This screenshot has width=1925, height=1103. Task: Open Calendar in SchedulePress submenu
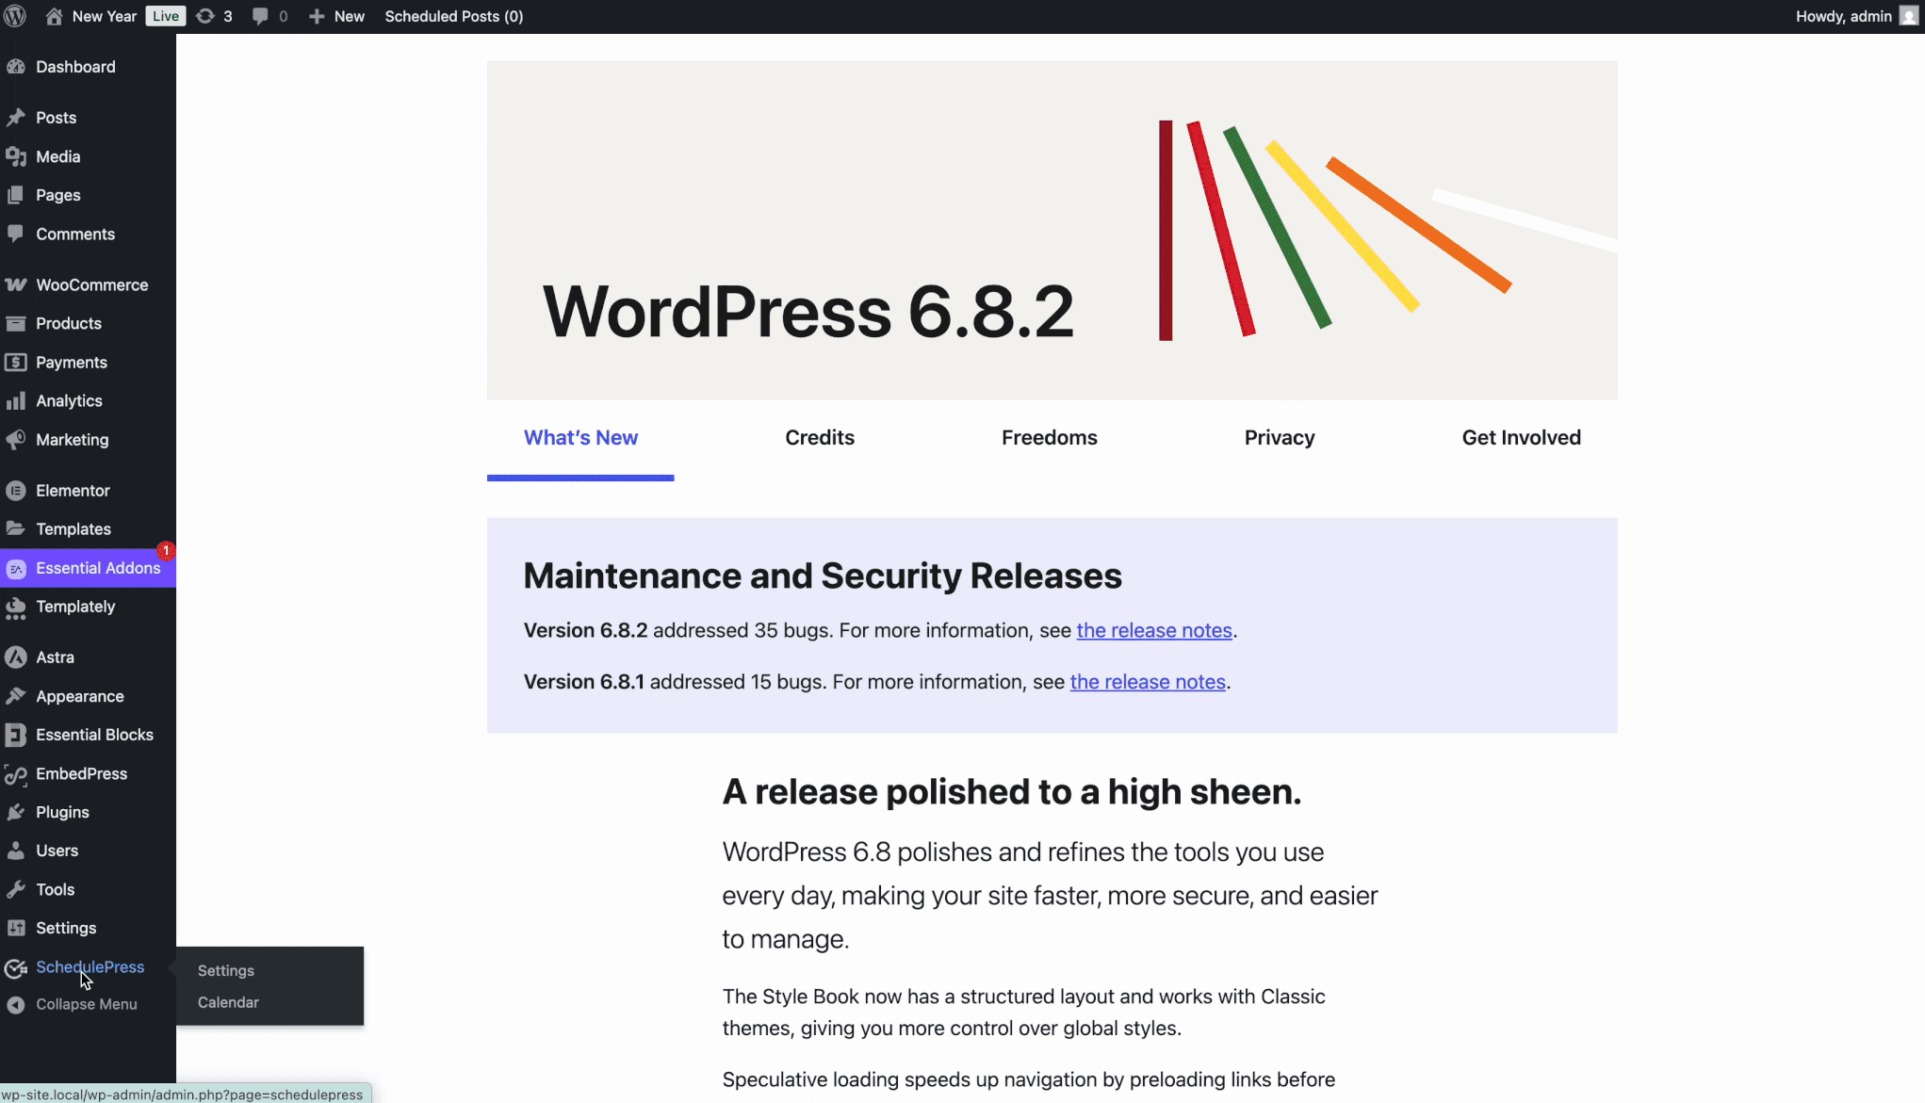click(x=228, y=1002)
